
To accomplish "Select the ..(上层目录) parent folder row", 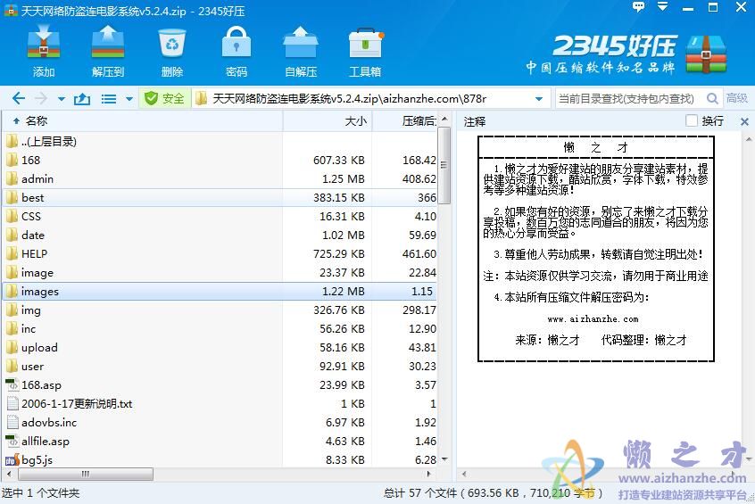I will pos(220,141).
